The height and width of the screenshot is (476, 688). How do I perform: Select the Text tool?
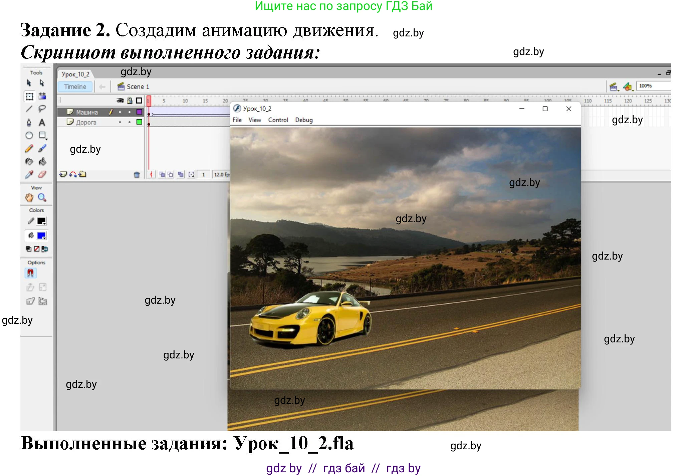pos(42,123)
